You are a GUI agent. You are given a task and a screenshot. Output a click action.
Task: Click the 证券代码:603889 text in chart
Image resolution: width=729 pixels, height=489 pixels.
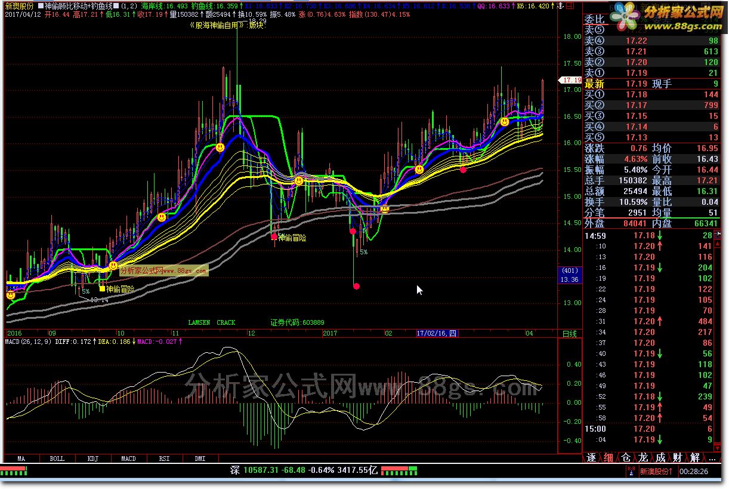point(298,322)
